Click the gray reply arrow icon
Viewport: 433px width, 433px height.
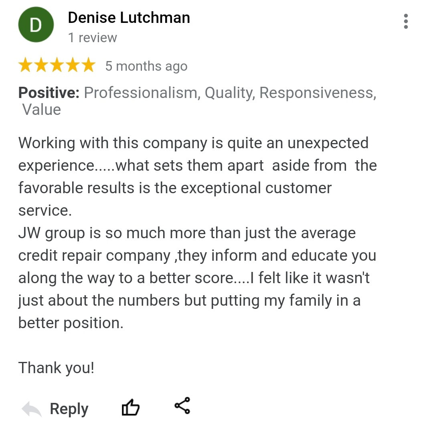[x=32, y=409]
